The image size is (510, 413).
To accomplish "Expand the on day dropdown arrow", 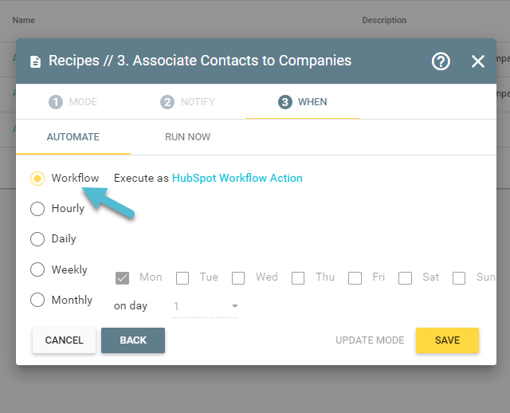I will coord(235,306).
